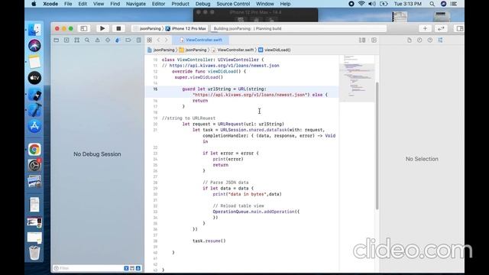The height and width of the screenshot is (275, 489).
Task: Open the File menu
Action: click(68, 4)
